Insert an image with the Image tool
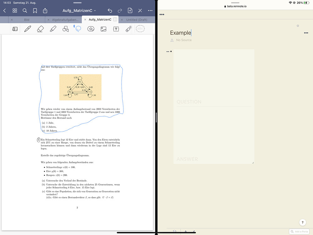This screenshot has width=313, height=235. click(x=103, y=29)
